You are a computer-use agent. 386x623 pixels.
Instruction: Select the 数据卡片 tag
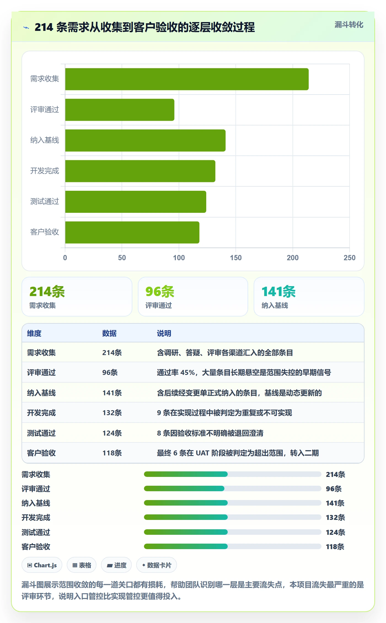tap(157, 565)
